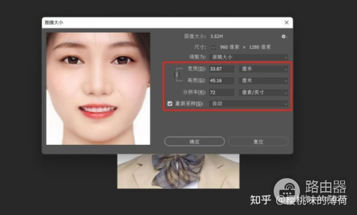
Task: Open the gear settings menu in Image Size dialog
Action: coord(284,36)
